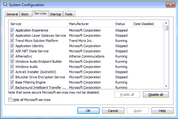178x119 pixels.
Task: Select the ASP.NET State Service name
Action: point(32,51)
